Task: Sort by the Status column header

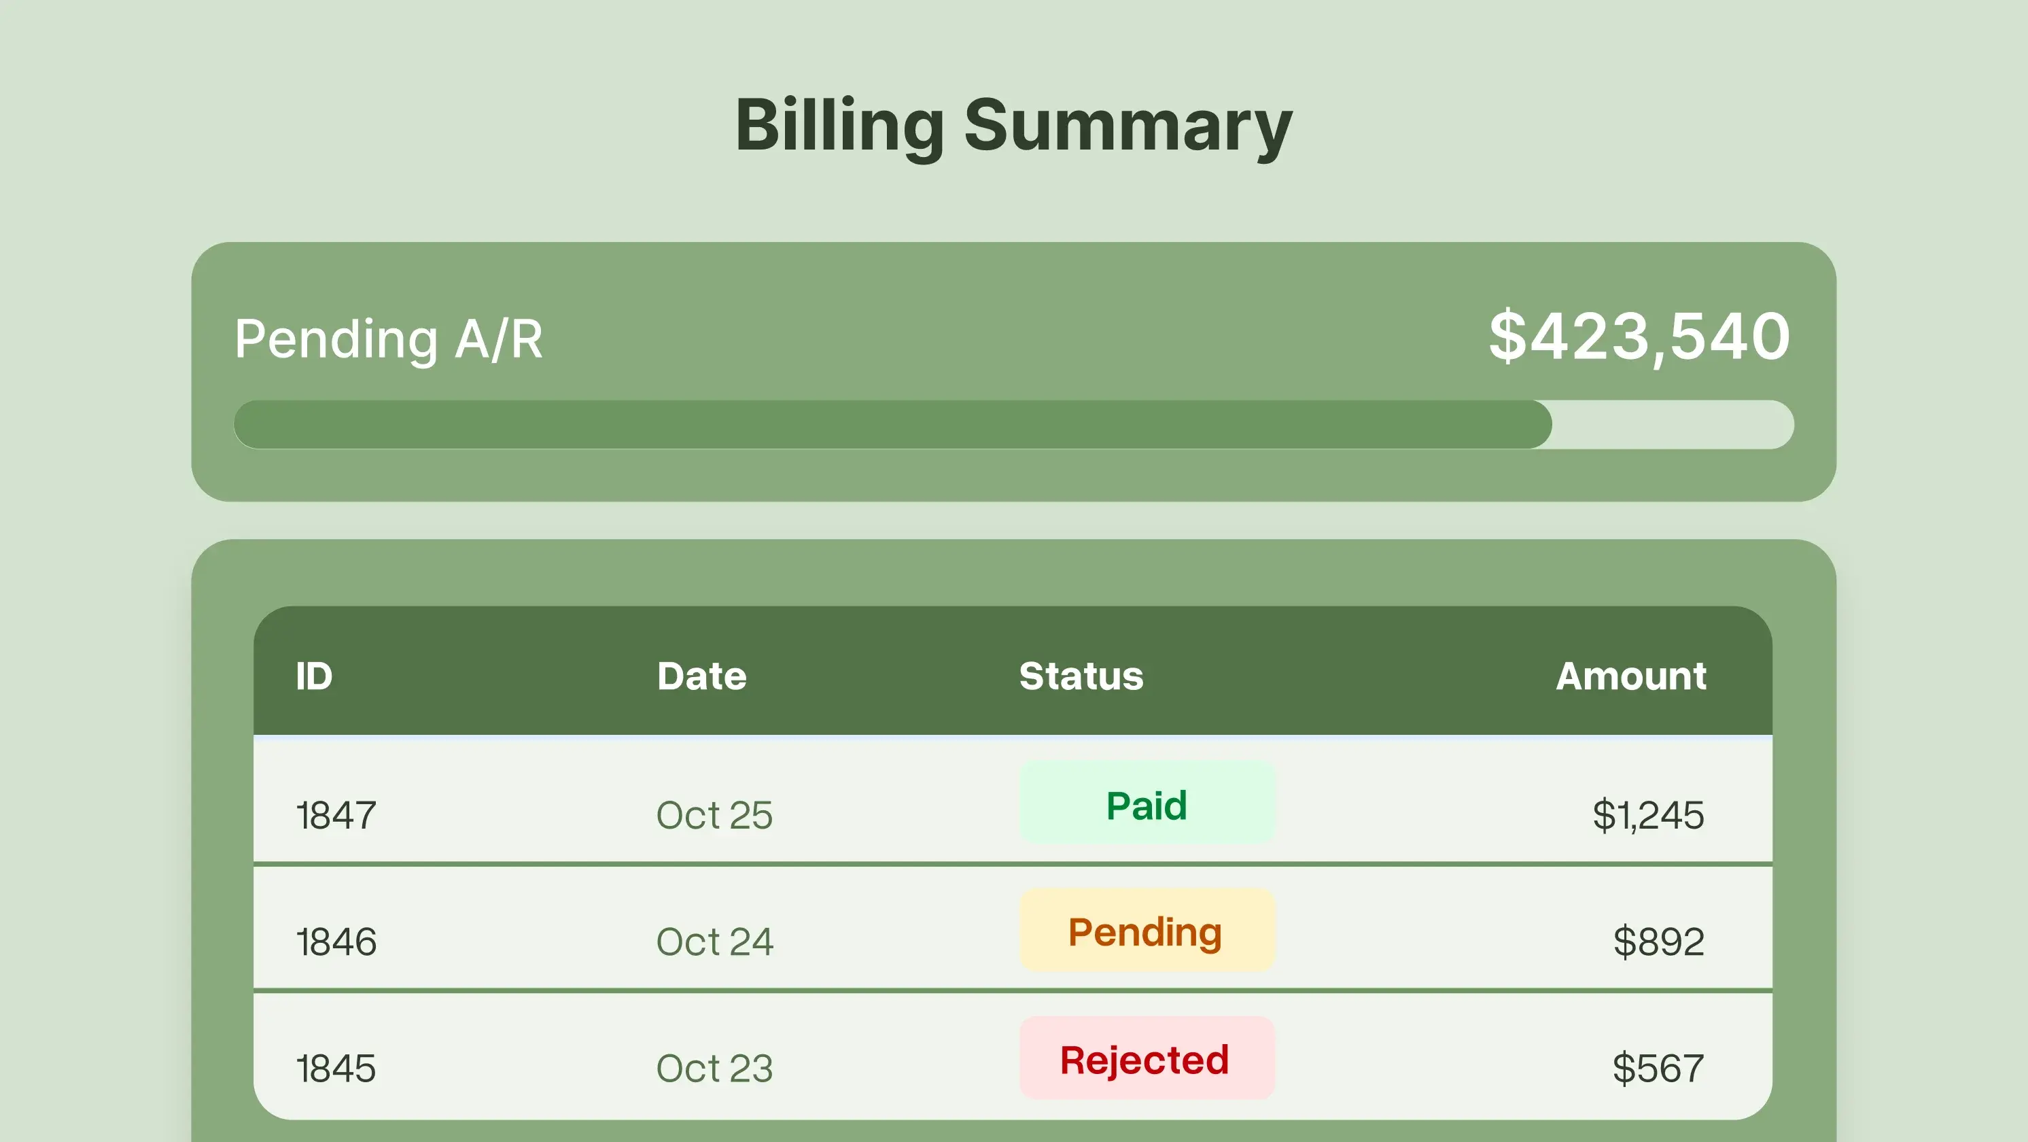Action: (x=1081, y=676)
